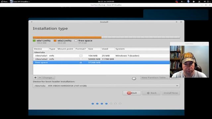
Task: Click the clock date in top panel
Action: 106,1
